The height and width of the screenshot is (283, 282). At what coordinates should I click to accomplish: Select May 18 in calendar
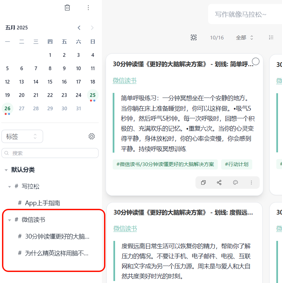[93, 82]
